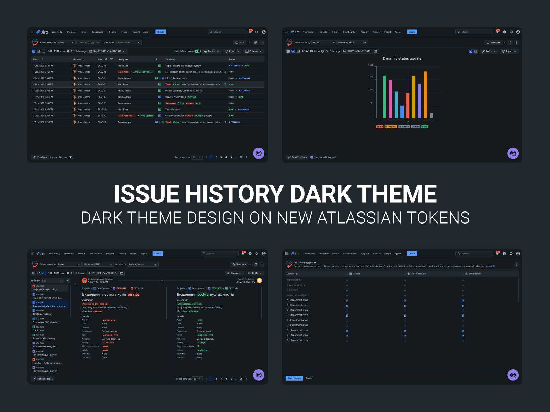Click Search field in the chart panel header
The width and height of the screenshot is (550, 412).
474,32
